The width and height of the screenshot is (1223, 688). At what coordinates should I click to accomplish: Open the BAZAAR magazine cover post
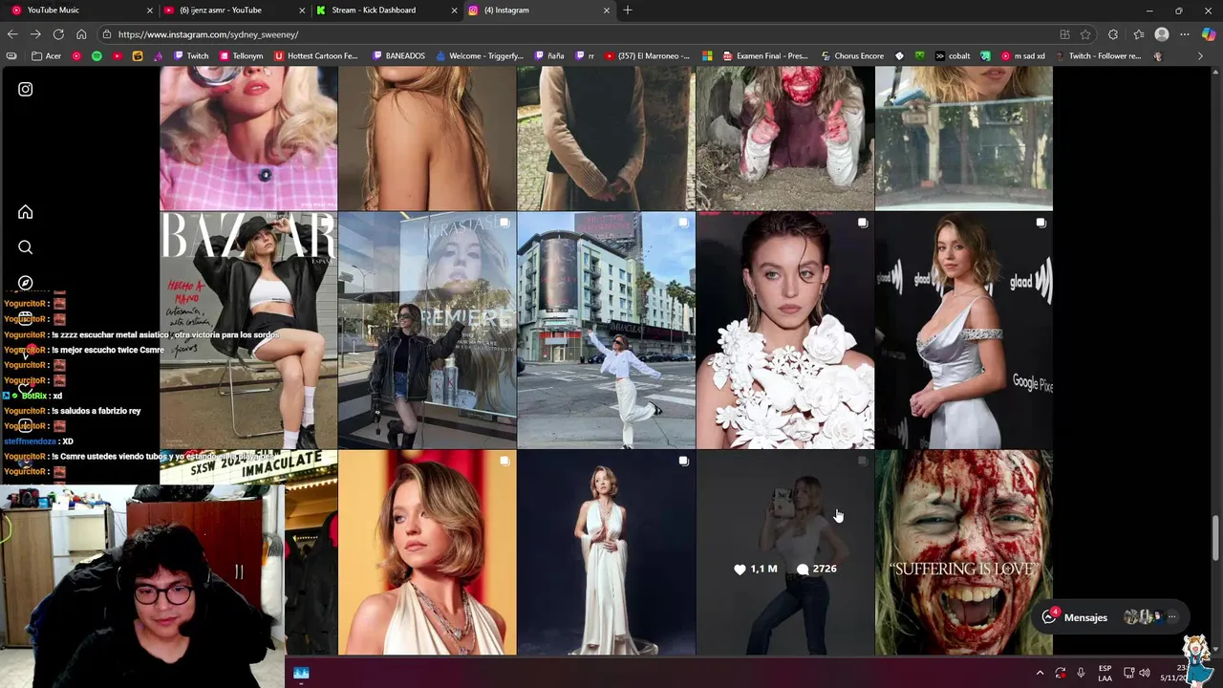248,331
